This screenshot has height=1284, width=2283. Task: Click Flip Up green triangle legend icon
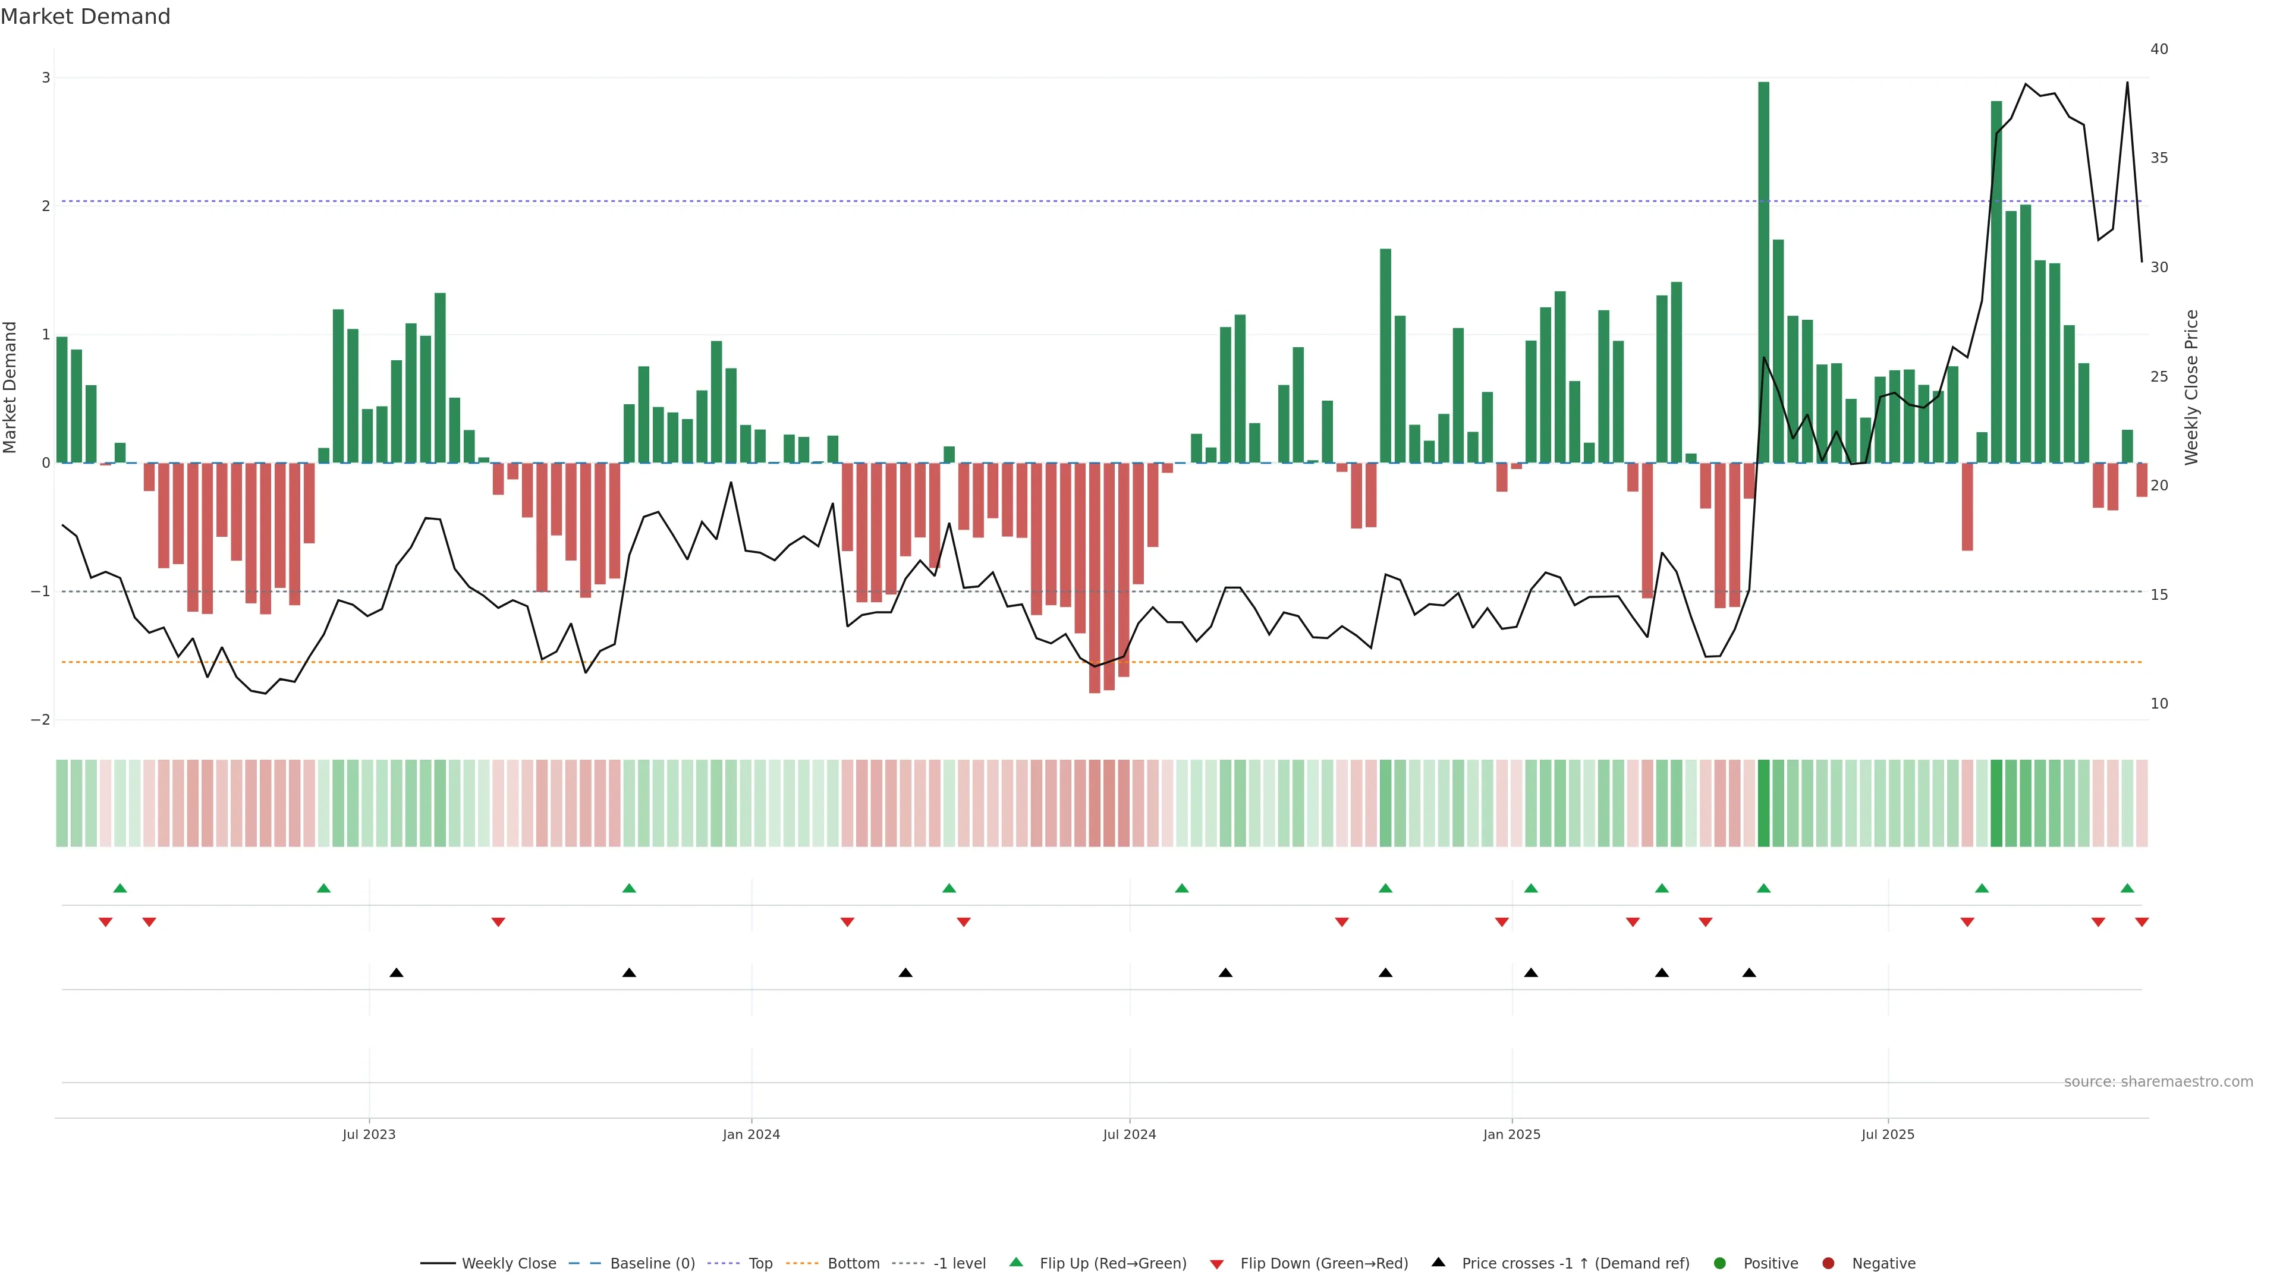tap(1015, 1263)
